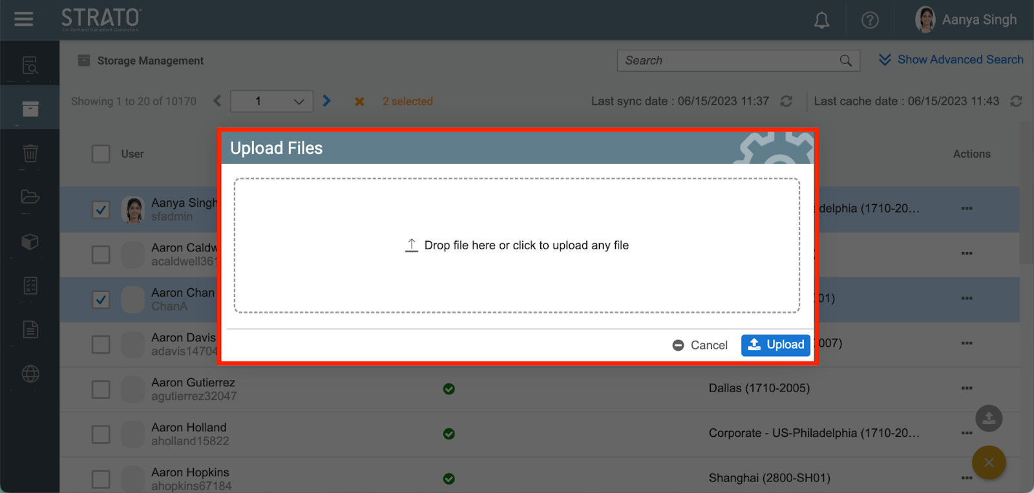This screenshot has width=1034, height=493.
Task: Open the trash bin in sidebar
Action: click(30, 154)
